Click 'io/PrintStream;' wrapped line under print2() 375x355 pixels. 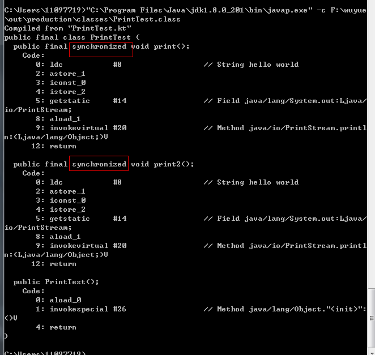[38, 228]
